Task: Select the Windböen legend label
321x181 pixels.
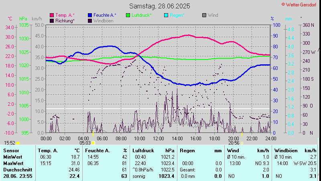Action: [104, 21]
